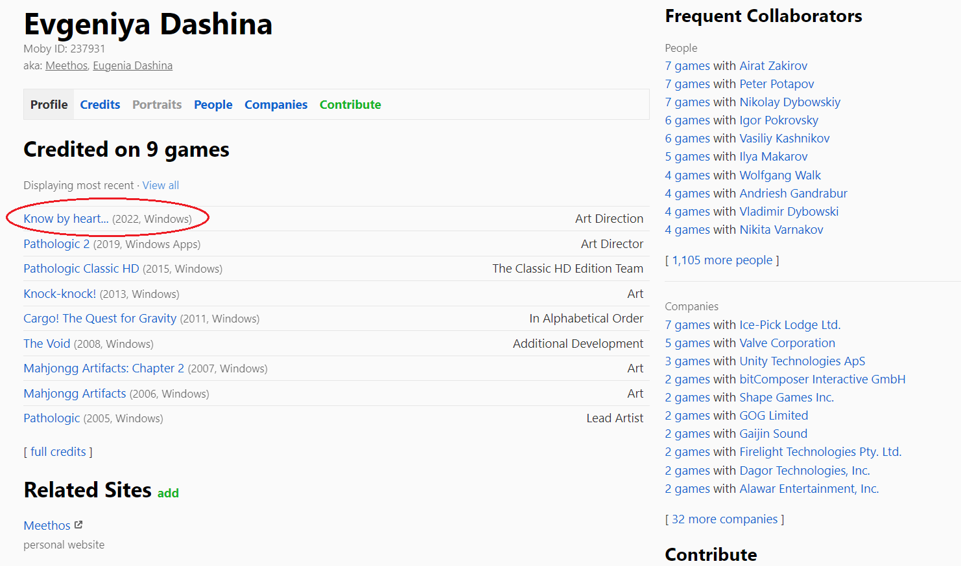The image size is (961, 566).
Task: Select "The Classic HD Edition Team" text
Action: [x=568, y=269]
